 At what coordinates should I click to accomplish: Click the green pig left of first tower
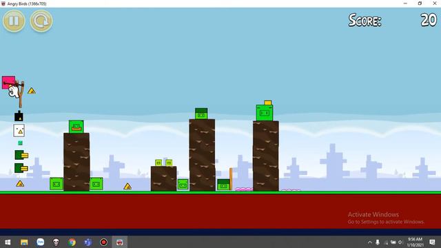click(x=57, y=184)
